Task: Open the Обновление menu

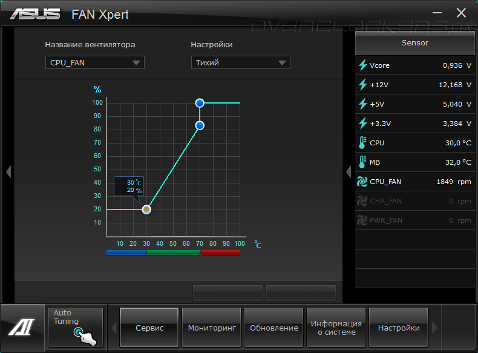Action: [273, 328]
